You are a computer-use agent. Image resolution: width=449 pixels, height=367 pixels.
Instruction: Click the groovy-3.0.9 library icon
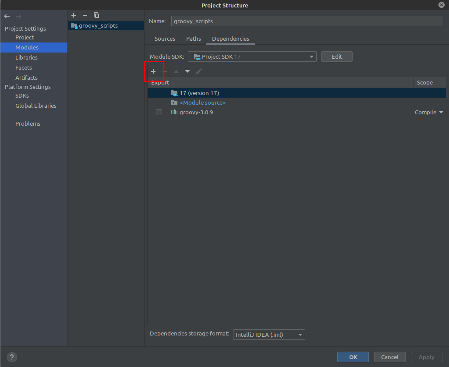point(174,112)
